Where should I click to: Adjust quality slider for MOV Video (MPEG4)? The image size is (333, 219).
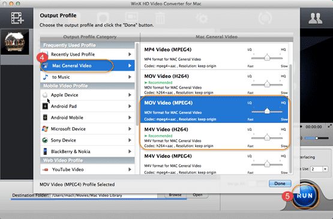pyautogui.click(x=267, y=111)
